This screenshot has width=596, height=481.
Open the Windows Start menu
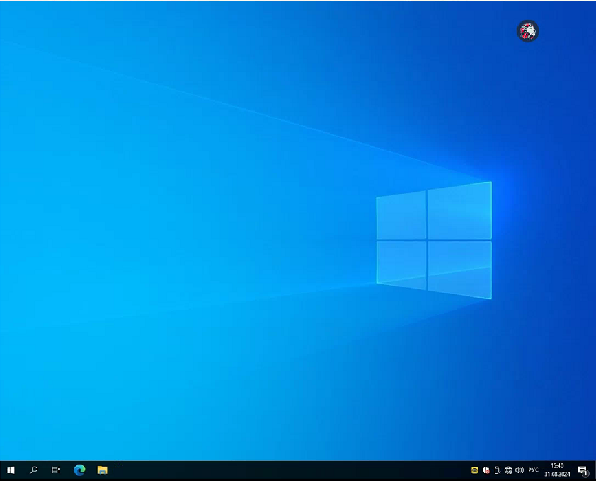click(11, 470)
